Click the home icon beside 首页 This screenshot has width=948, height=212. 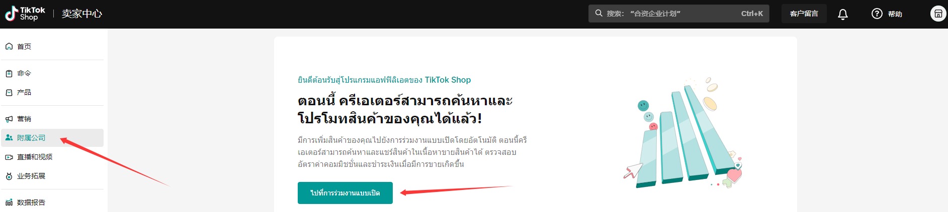(9, 46)
